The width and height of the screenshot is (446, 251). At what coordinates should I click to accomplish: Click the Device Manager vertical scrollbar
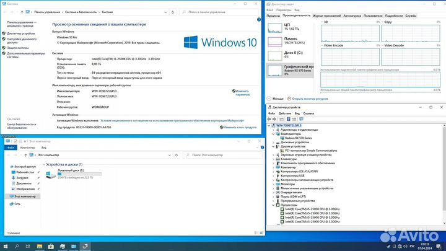pos(444,174)
